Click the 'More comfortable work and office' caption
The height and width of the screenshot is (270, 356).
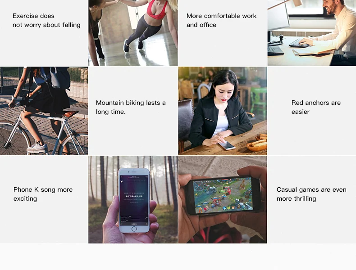[221, 20]
